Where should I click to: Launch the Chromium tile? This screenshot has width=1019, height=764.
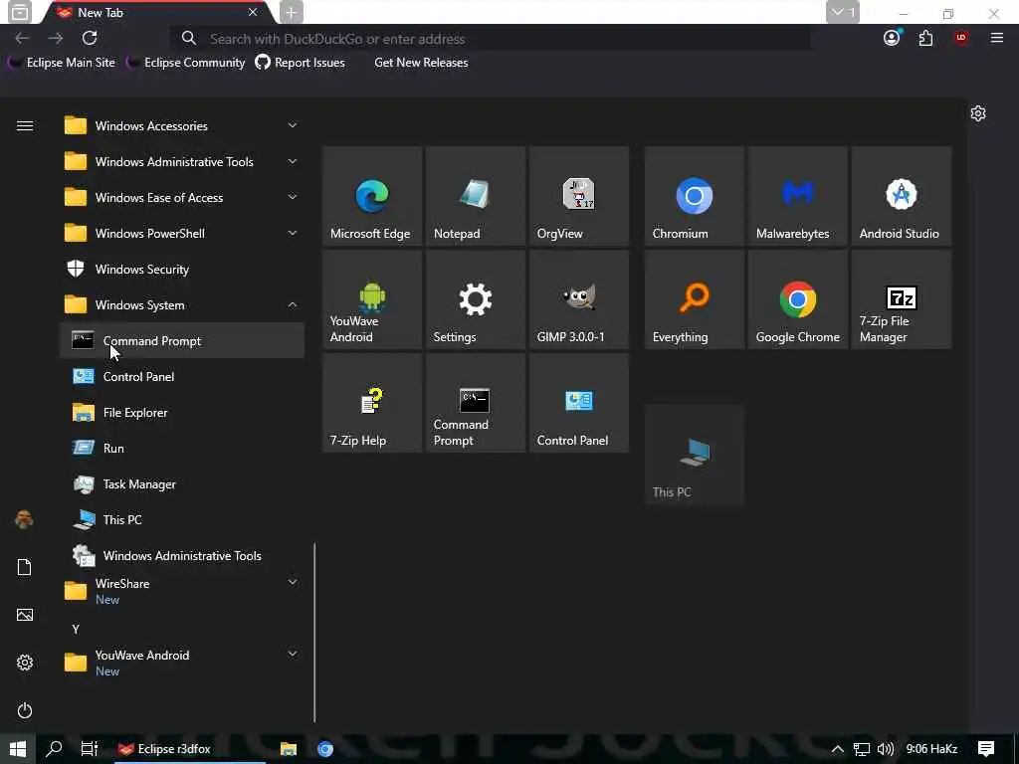point(694,196)
